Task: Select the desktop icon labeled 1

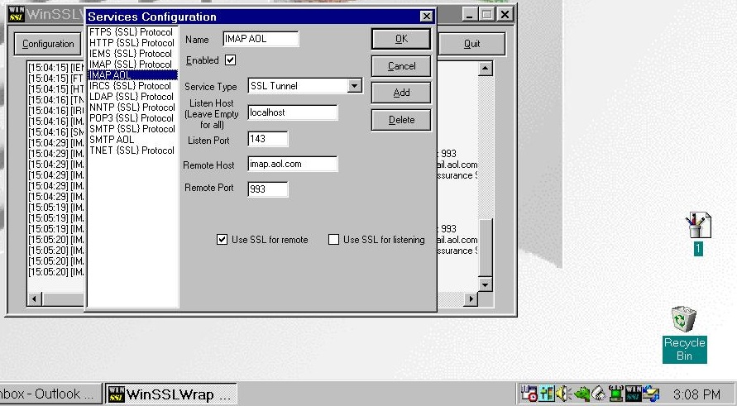Action: point(698,233)
